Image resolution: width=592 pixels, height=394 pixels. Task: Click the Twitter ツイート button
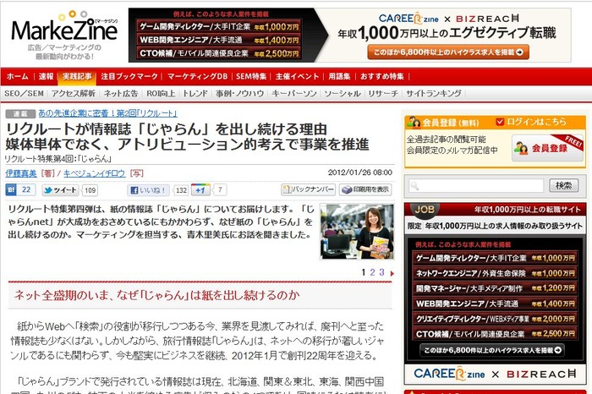(60, 190)
